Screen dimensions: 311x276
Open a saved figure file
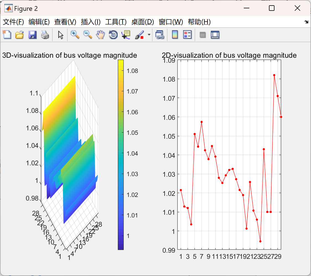[19, 34]
